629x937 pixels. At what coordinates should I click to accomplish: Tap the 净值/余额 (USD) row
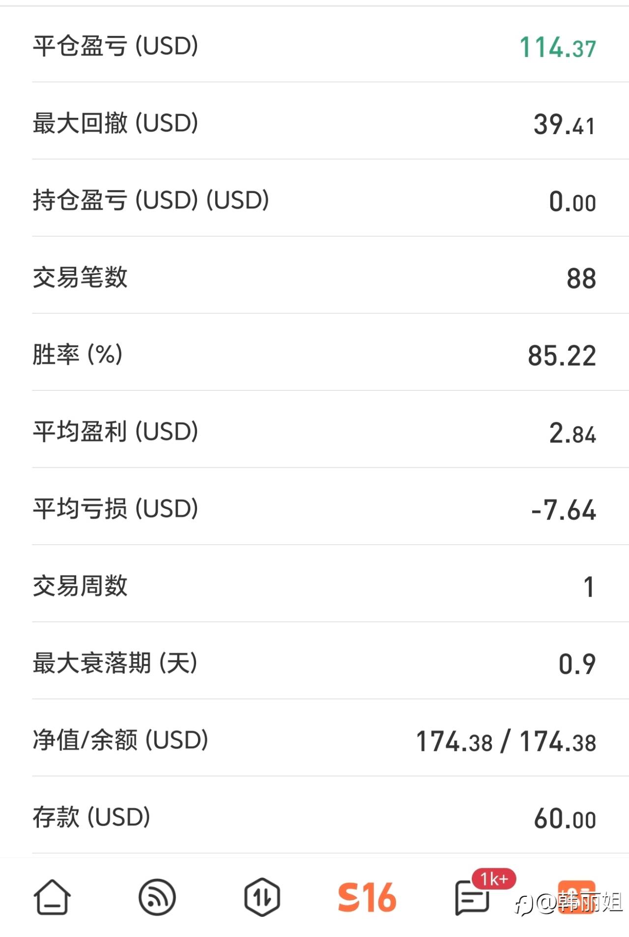tap(314, 740)
